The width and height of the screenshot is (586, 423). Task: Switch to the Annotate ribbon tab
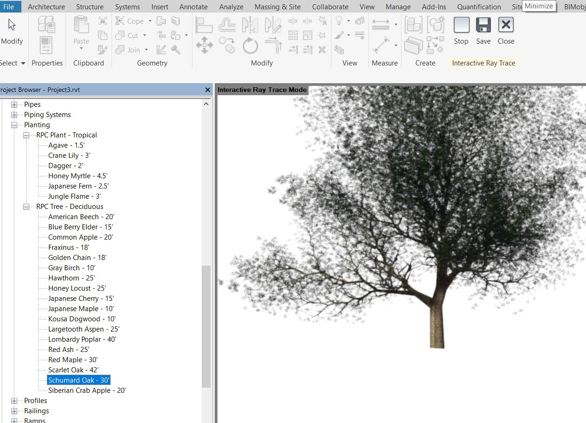click(194, 7)
